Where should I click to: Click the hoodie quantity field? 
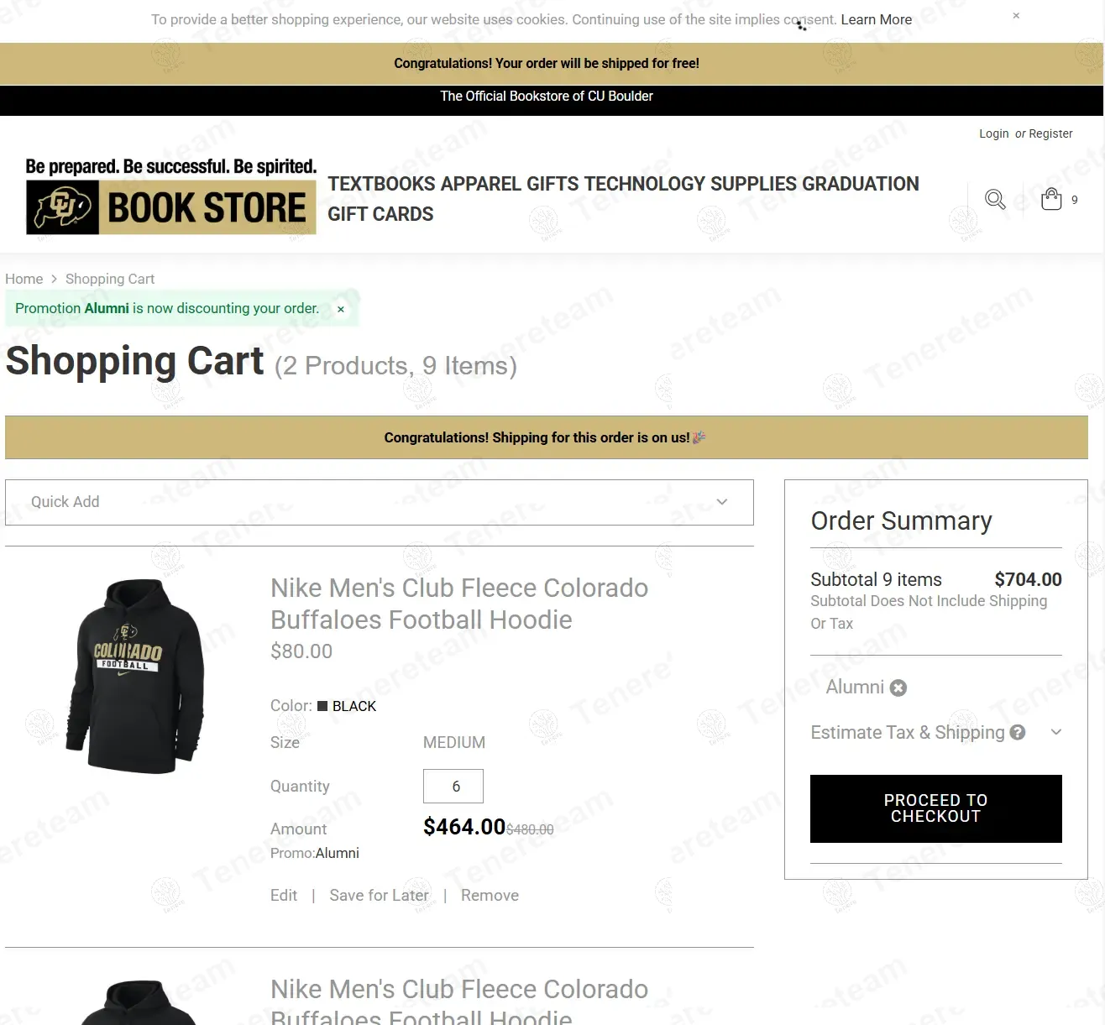(453, 787)
